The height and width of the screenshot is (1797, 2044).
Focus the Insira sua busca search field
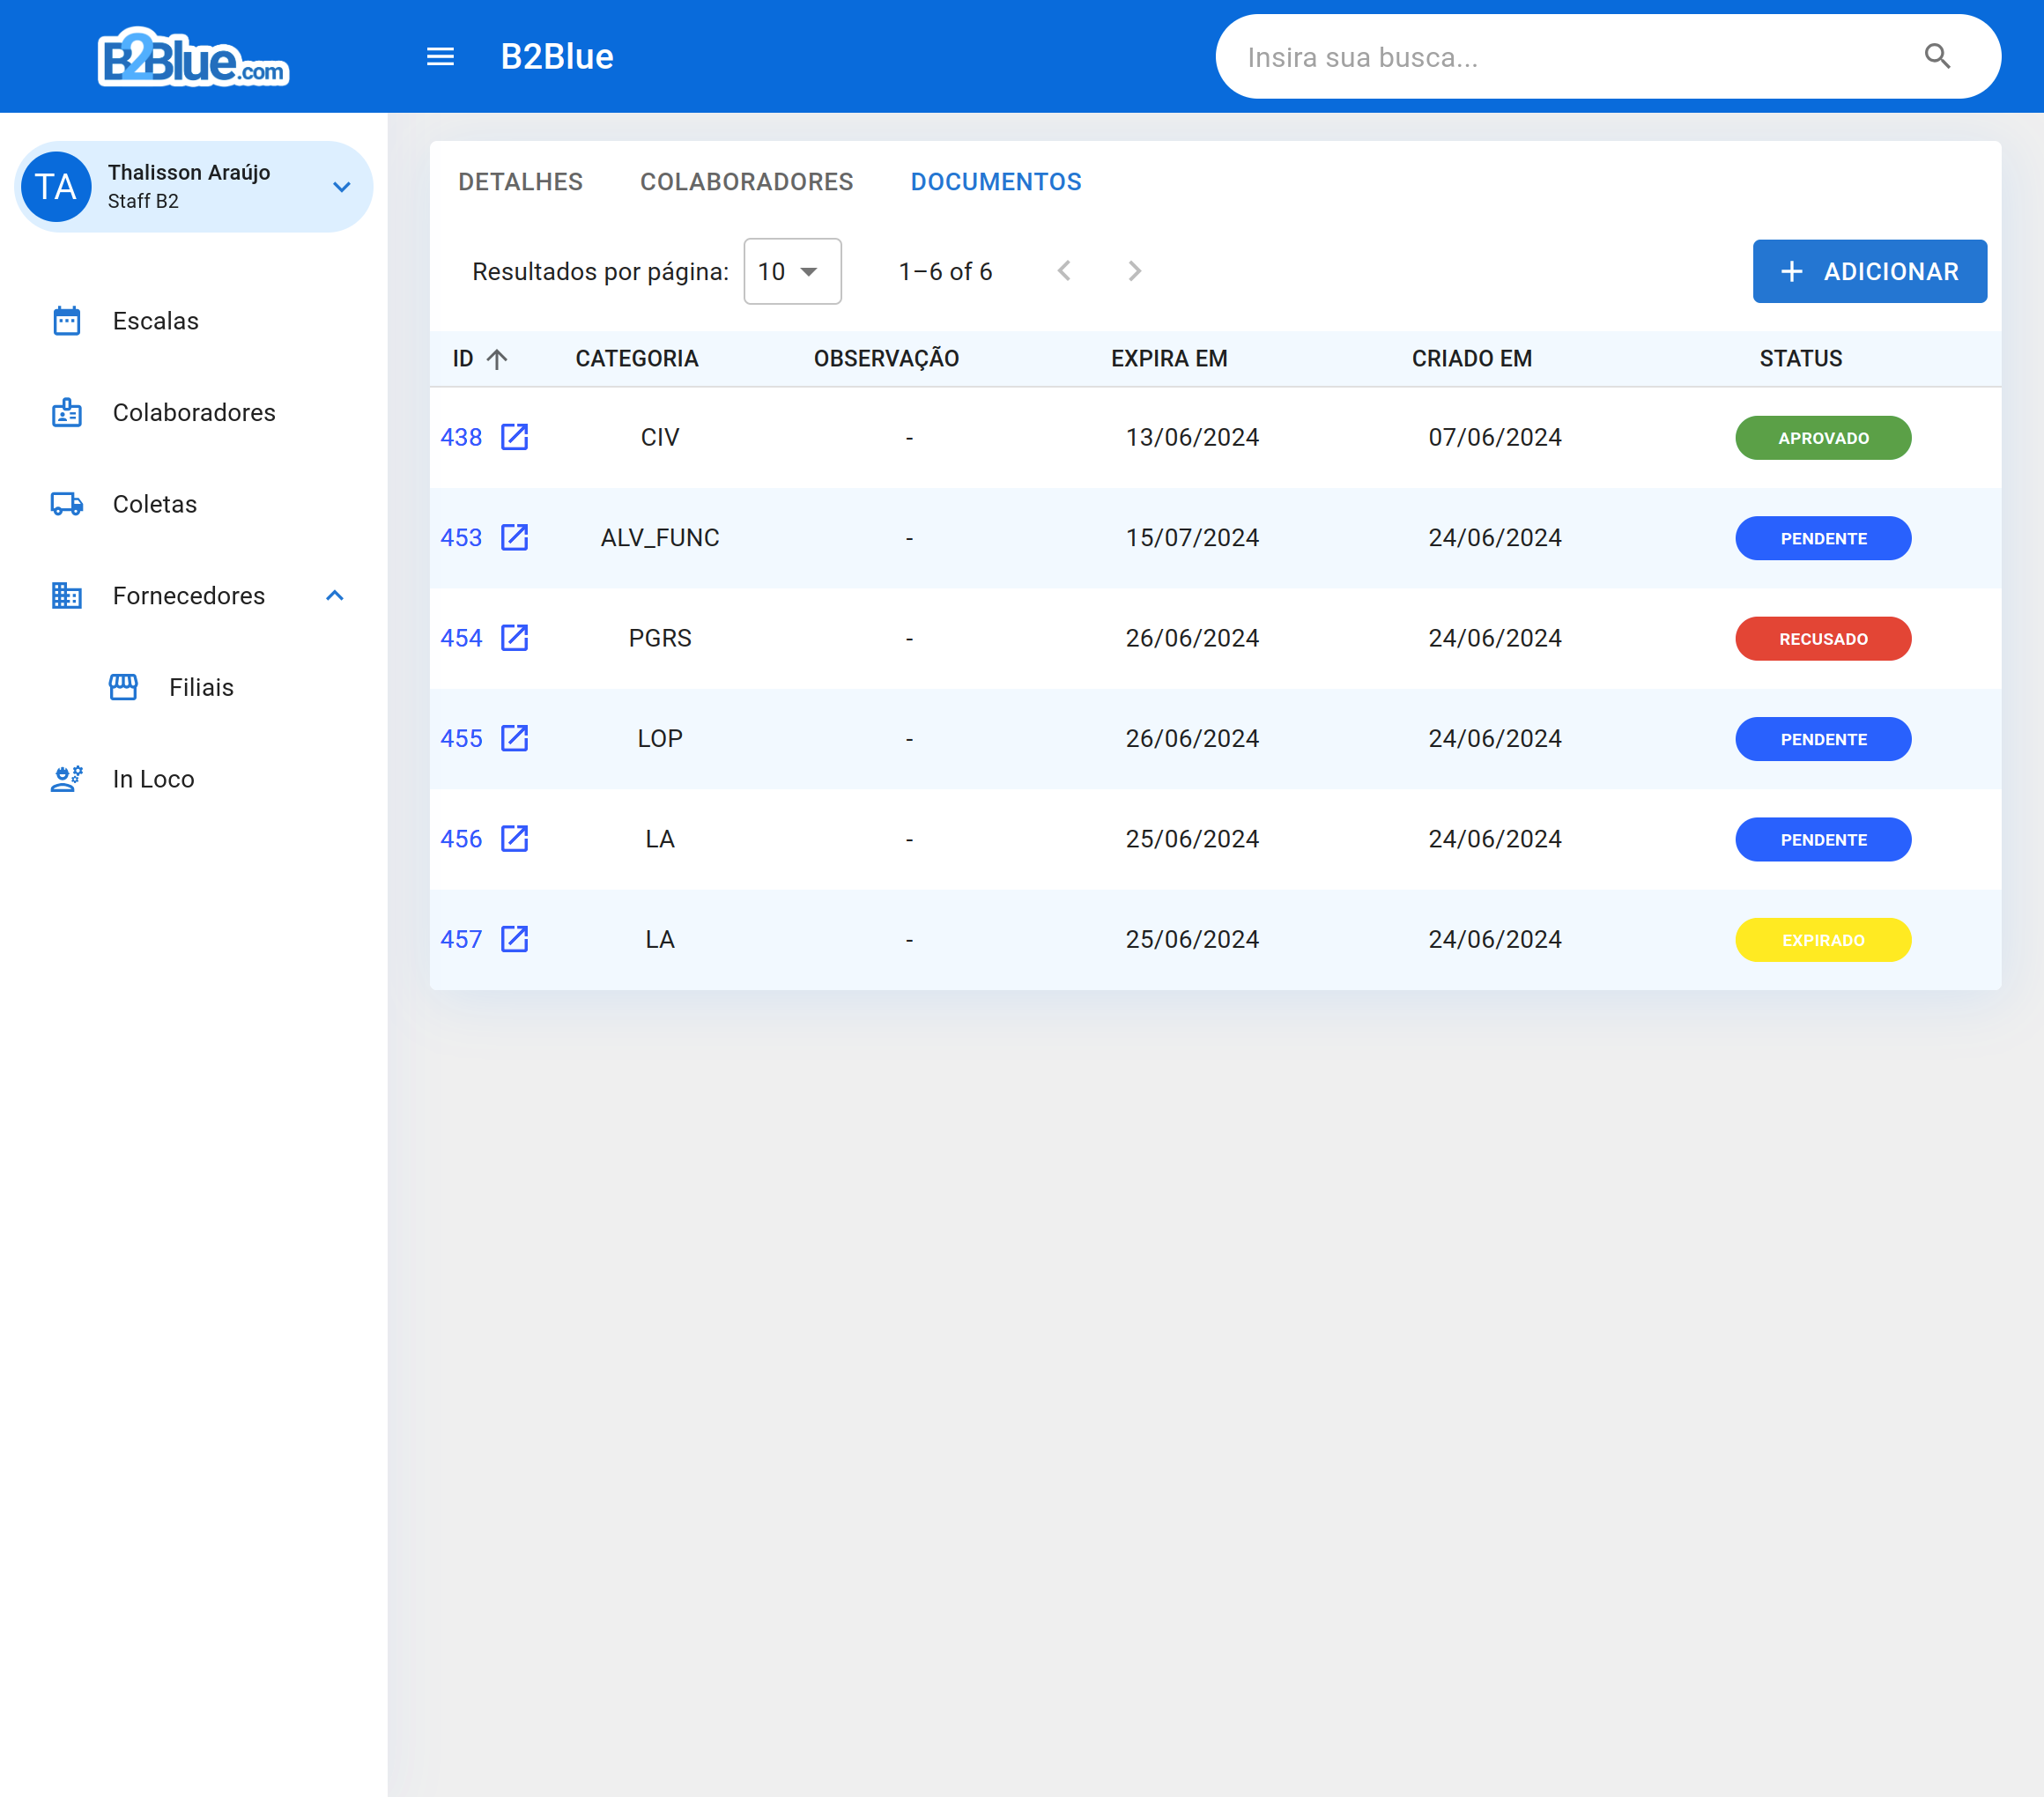pos(1570,57)
